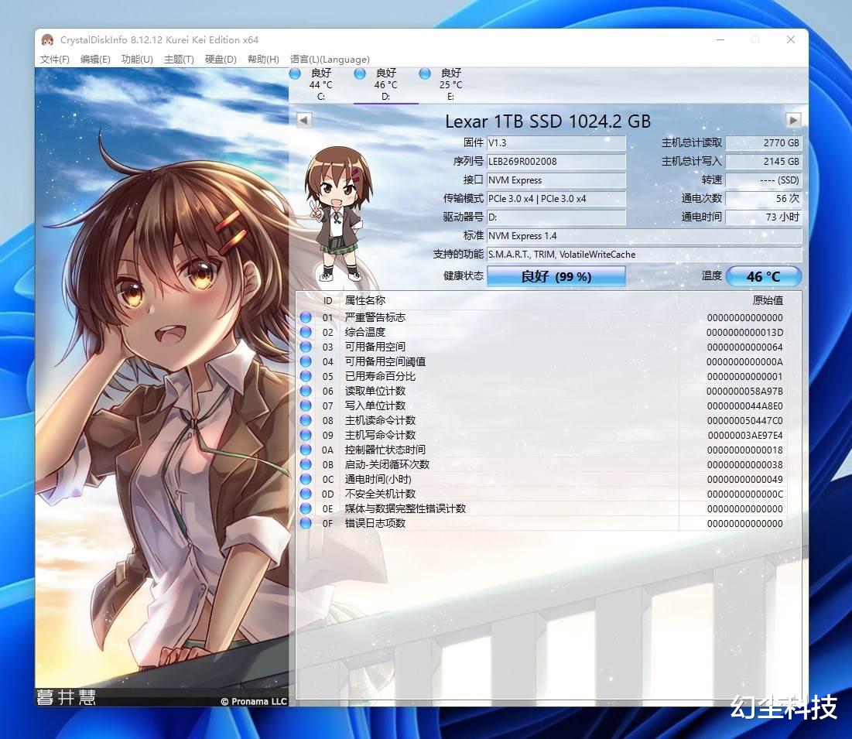Click status orb for attribute 09 主机写命令计数

pos(306,435)
